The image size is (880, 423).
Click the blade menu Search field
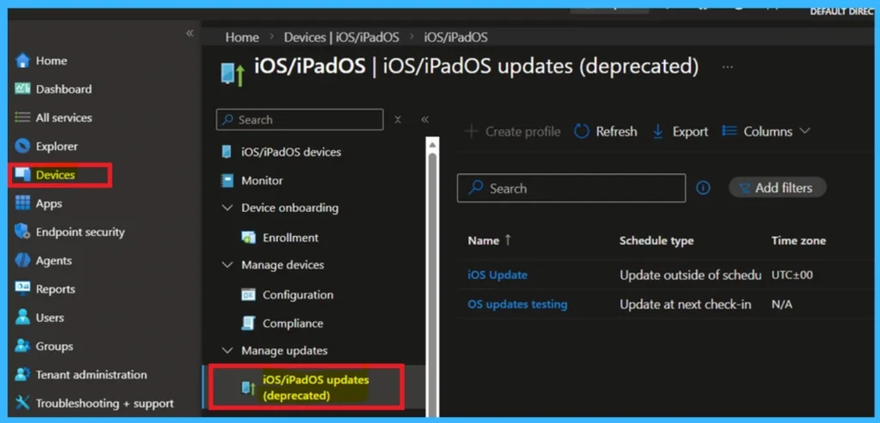[x=300, y=119]
